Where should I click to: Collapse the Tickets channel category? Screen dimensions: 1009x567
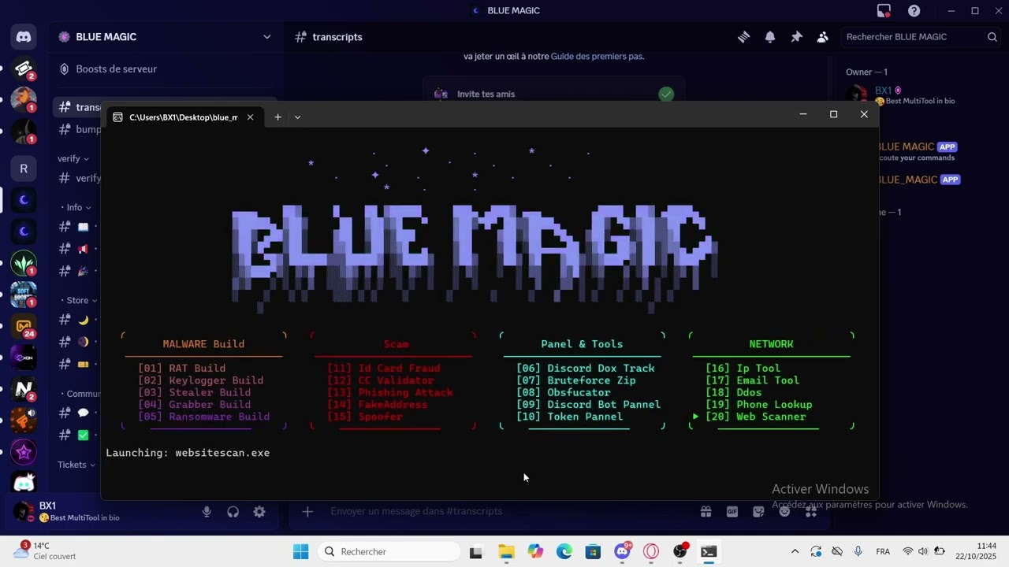tap(76, 465)
